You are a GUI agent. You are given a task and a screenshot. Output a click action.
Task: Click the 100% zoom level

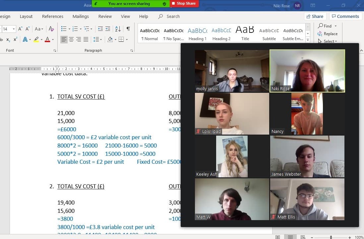[x=359, y=237]
